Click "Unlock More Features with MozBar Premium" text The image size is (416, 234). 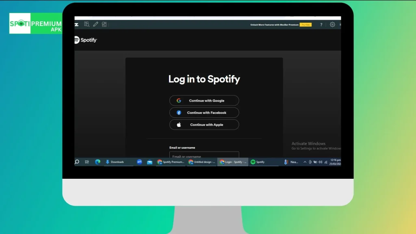pyautogui.click(x=274, y=25)
